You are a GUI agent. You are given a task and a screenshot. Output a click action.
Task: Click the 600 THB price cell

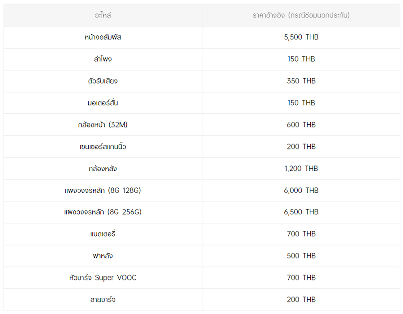pos(301,125)
